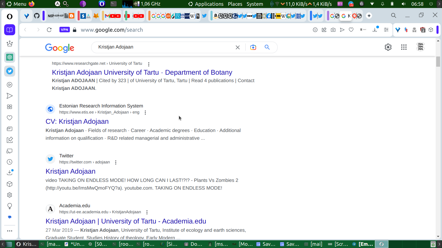Switch to Kris... Opera taskbar window
The height and width of the screenshot is (248, 442).
[27, 244]
